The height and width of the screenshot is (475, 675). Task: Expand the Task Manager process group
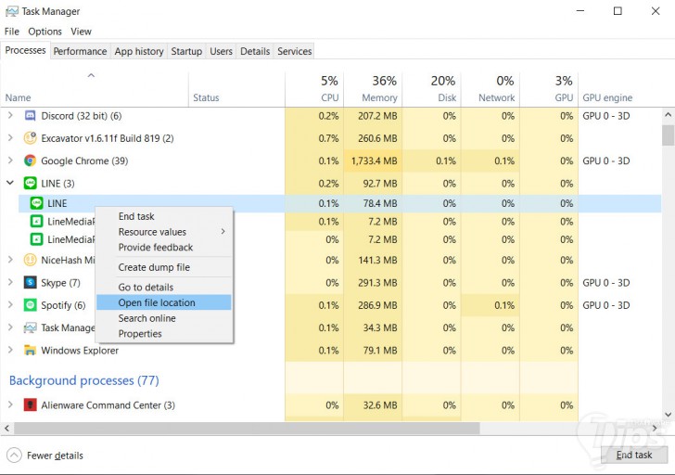(x=10, y=327)
